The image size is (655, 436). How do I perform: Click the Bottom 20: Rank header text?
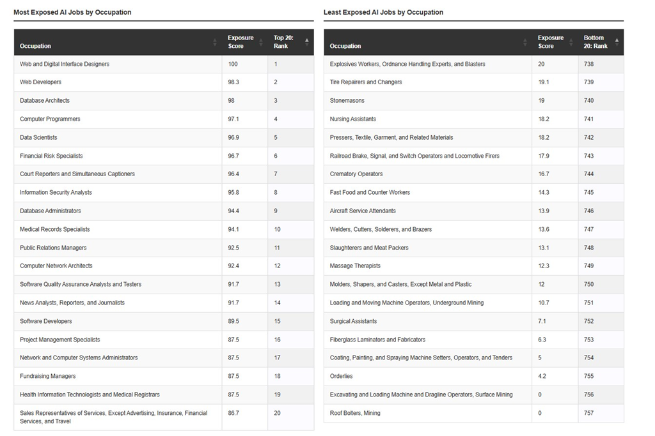596,42
